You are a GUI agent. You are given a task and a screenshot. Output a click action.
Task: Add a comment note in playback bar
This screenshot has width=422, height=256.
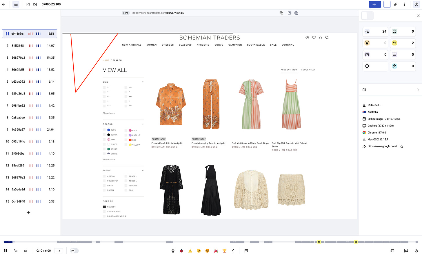tap(246, 251)
